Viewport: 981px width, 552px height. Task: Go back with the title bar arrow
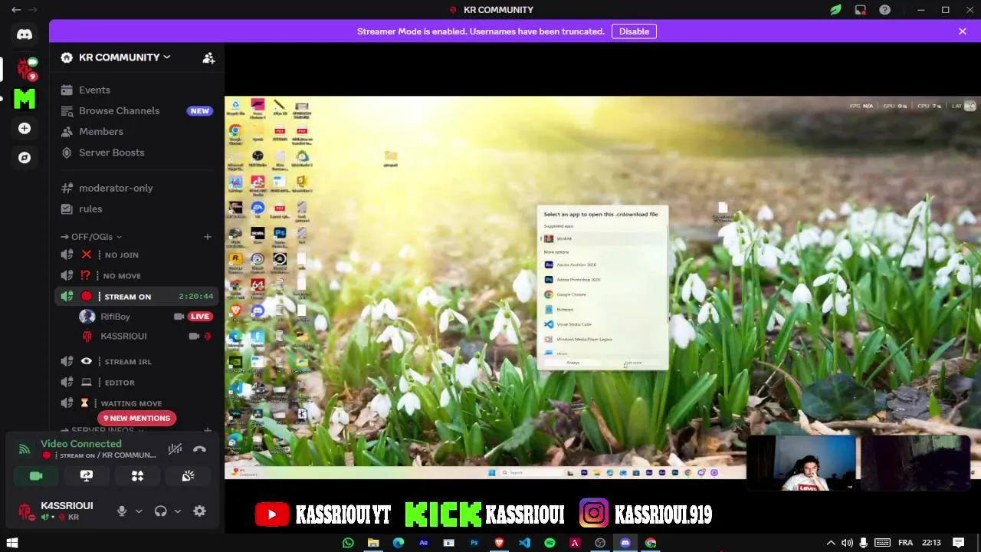click(x=15, y=10)
